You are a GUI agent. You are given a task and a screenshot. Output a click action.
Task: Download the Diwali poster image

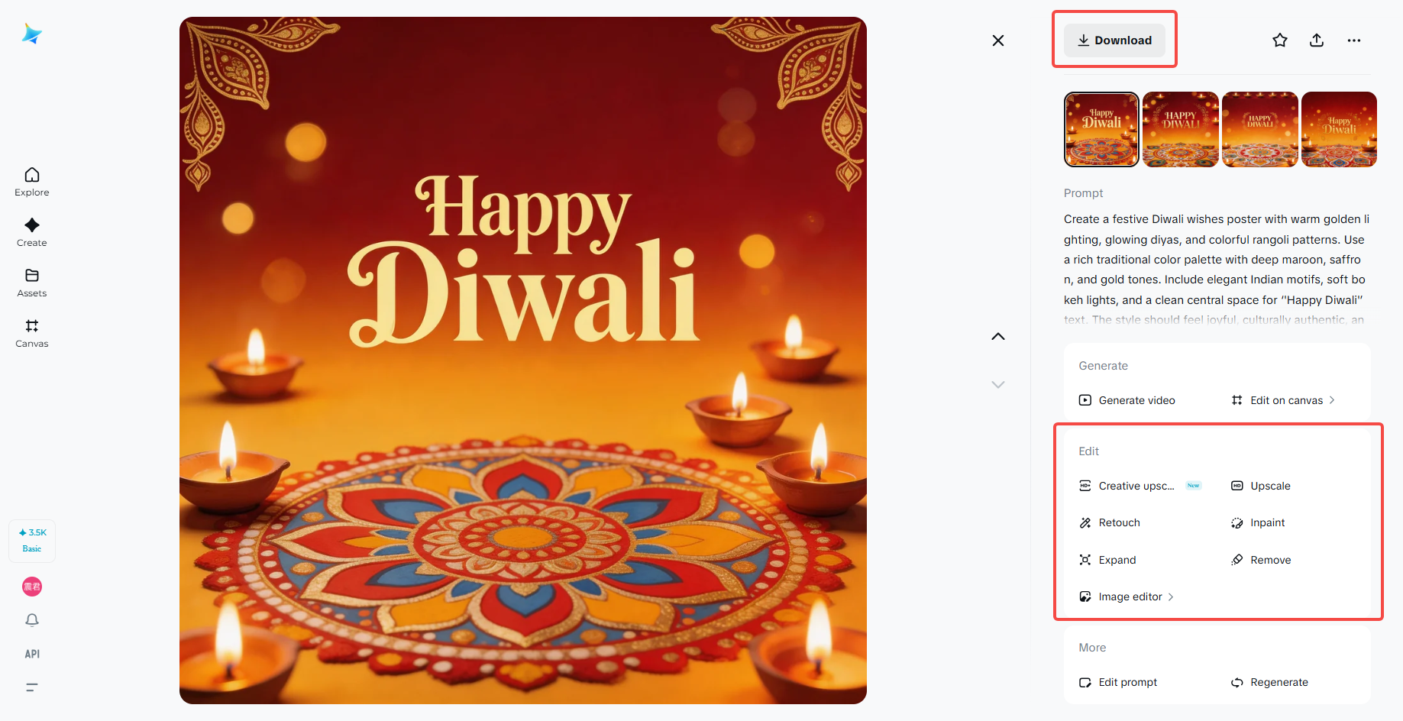[x=1114, y=40]
